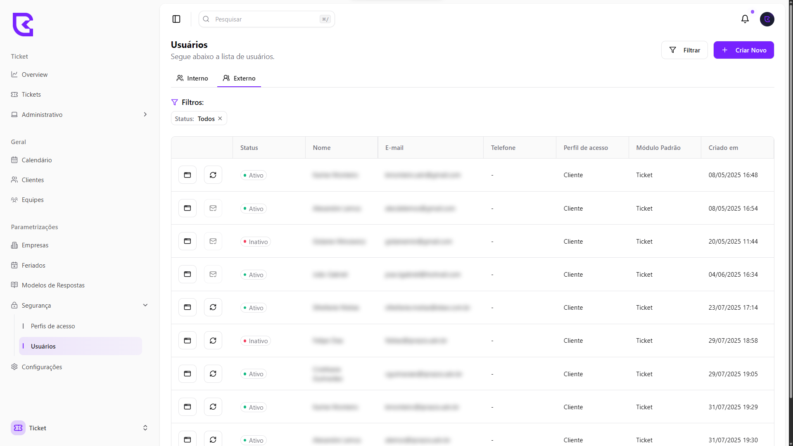Image resolution: width=793 pixels, height=446 pixels.
Task: Switch to the Interno tab
Action: pos(192,78)
